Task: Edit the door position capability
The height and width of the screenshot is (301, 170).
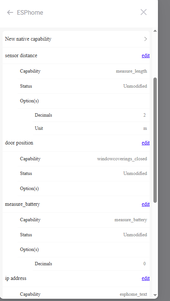Action: pos(145,143)
